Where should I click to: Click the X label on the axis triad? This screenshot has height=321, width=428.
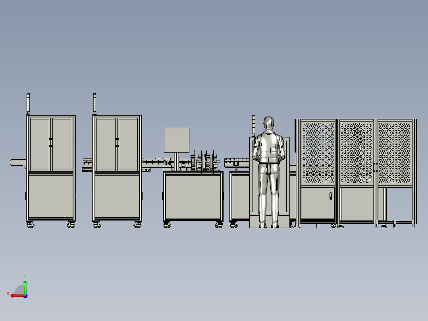point(8,294)
